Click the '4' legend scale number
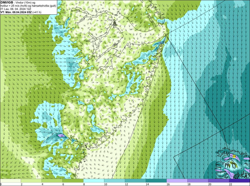250x186 pixels. click(x=42, y=184)
